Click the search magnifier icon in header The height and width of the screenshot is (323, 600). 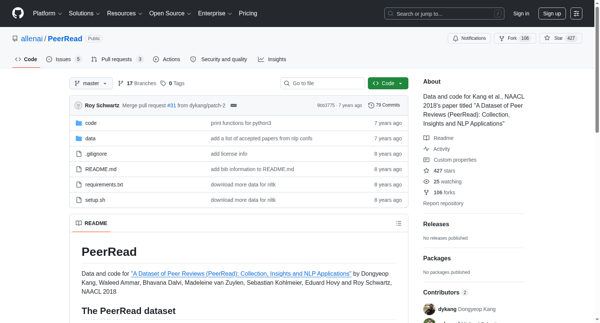391,14
